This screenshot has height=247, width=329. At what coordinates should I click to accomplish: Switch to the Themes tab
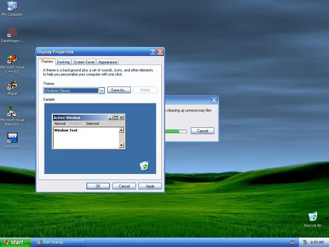pos(47,61)
